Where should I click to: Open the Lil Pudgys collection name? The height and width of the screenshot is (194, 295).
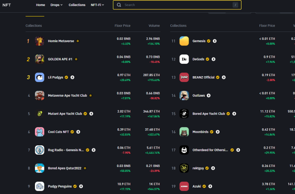click(56, 77)
